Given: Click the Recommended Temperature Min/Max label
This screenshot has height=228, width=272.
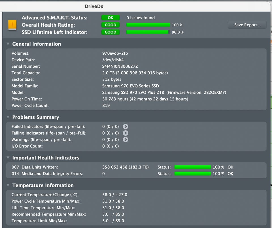Looking at the screenshot, I should point(49,214).
